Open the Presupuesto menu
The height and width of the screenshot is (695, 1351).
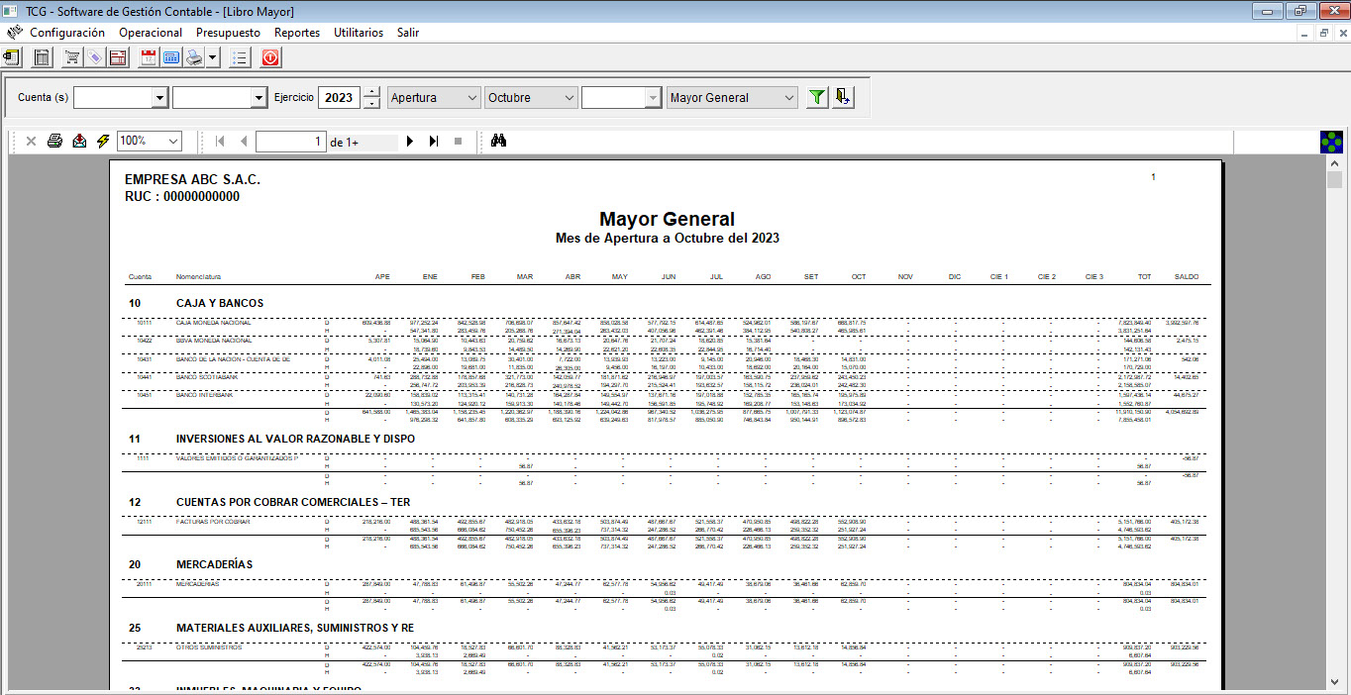[x=228, y=33]
